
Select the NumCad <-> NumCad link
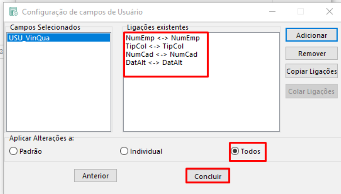coord(161,54)
